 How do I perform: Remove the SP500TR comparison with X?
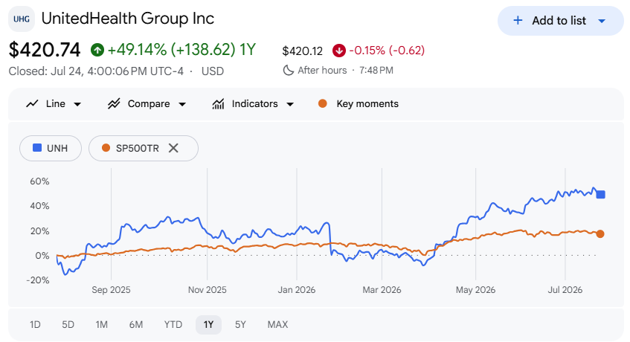(173, 148)
